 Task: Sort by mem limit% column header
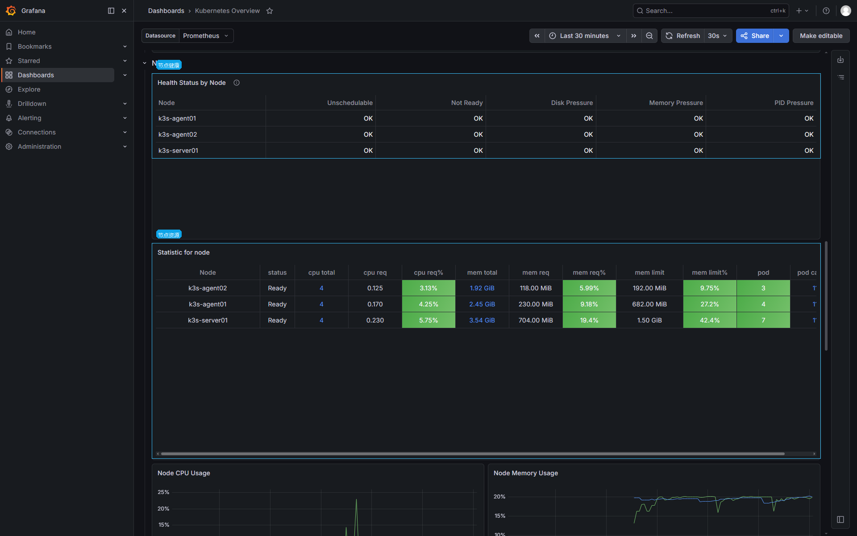pos(710,272)
